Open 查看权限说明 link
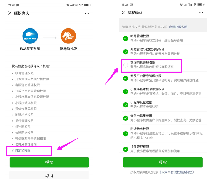 click(x=178, y=27)
